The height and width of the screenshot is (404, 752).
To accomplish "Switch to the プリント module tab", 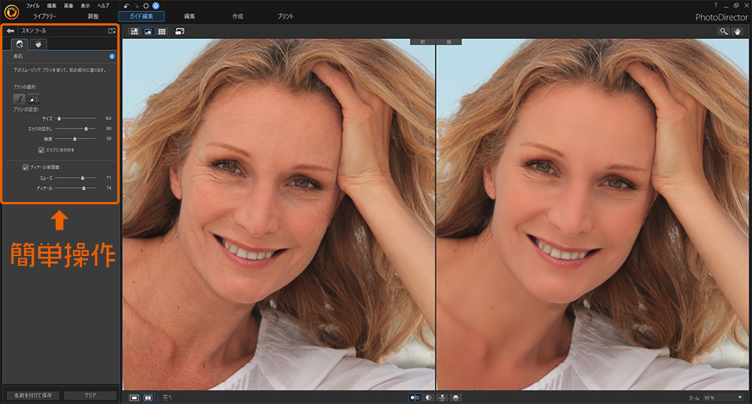I will click(x=285, y=17).
